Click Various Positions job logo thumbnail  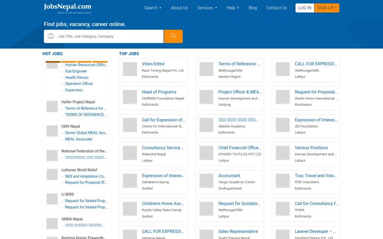point(282,153)
